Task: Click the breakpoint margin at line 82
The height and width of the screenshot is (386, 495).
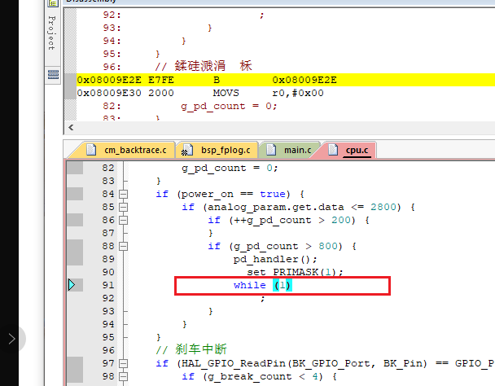Action: (75, 168)
